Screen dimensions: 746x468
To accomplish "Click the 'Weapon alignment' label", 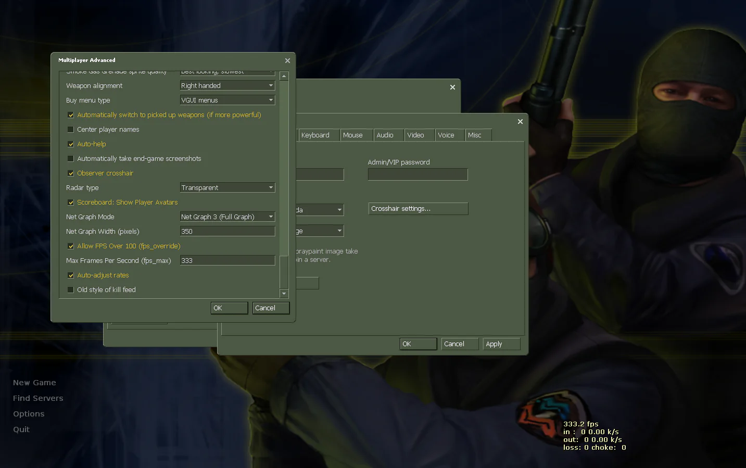I will point(94,86).
